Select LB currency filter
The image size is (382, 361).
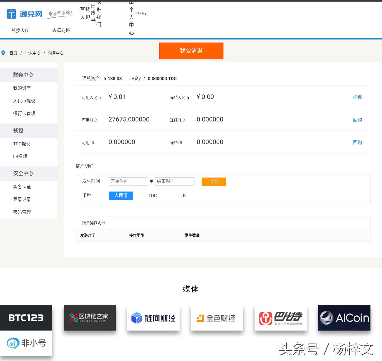[183, 195]
